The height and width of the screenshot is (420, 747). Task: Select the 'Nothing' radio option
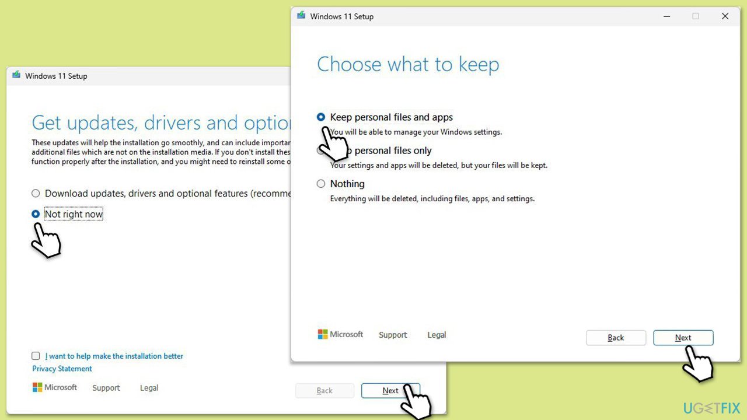click(321, 184)
